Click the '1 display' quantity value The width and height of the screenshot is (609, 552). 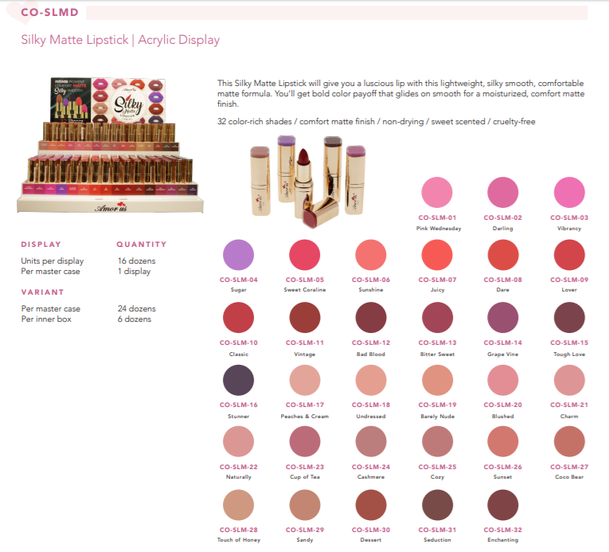[135, 272]
